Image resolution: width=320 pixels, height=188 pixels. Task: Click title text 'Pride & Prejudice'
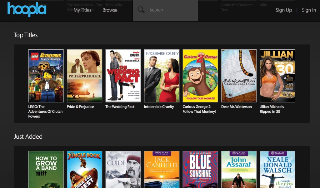pyautogui.click(x=80, y=106)
